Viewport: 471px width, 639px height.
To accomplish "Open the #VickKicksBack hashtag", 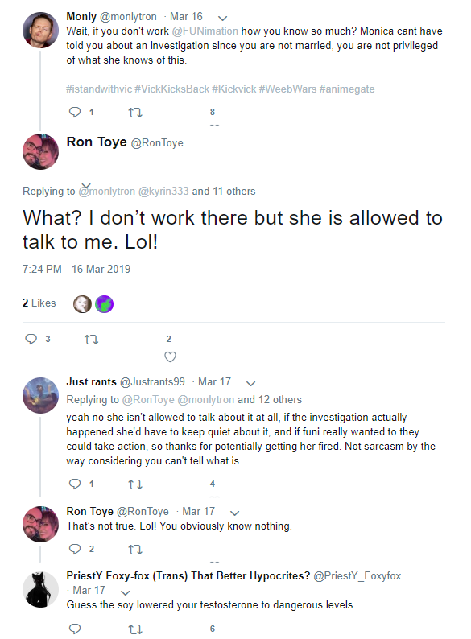I will (x=171, y=89).
